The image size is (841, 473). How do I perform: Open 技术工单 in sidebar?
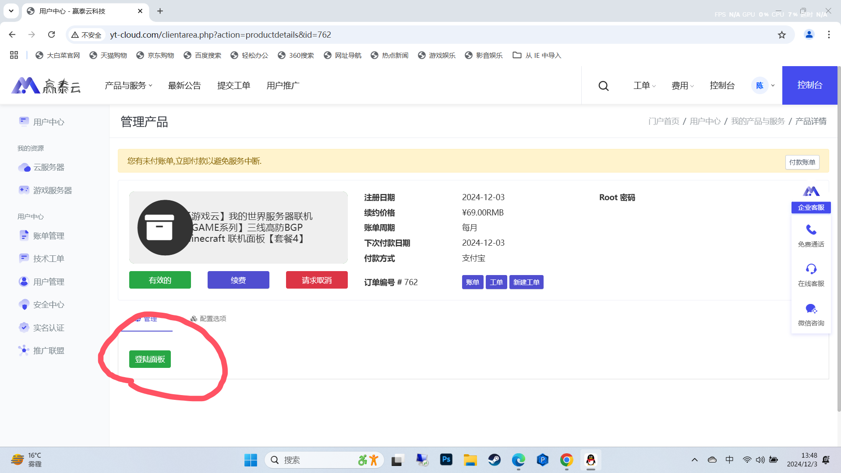click(42, 258)
